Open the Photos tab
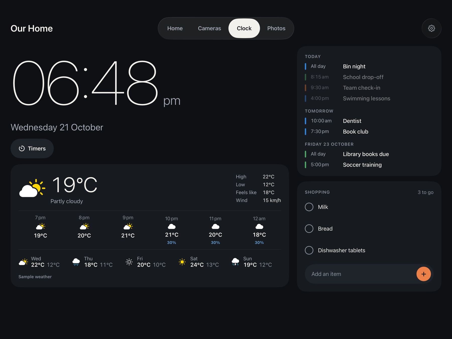This screenshot has width=452, height=339. point(276,28)
